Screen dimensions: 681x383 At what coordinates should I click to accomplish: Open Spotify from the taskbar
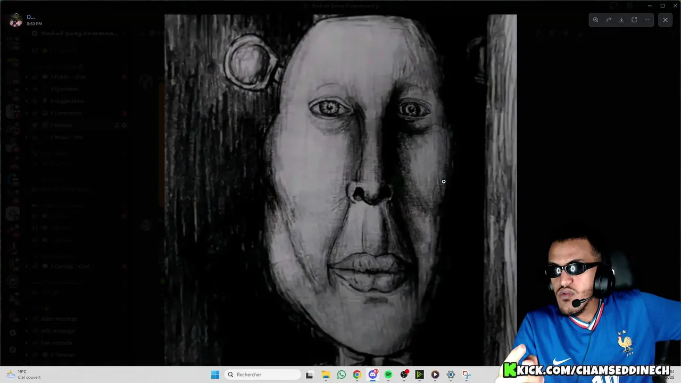[388, 374]
